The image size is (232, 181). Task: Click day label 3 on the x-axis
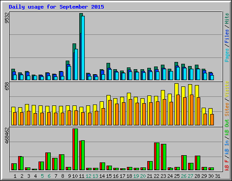pos(29,176)
